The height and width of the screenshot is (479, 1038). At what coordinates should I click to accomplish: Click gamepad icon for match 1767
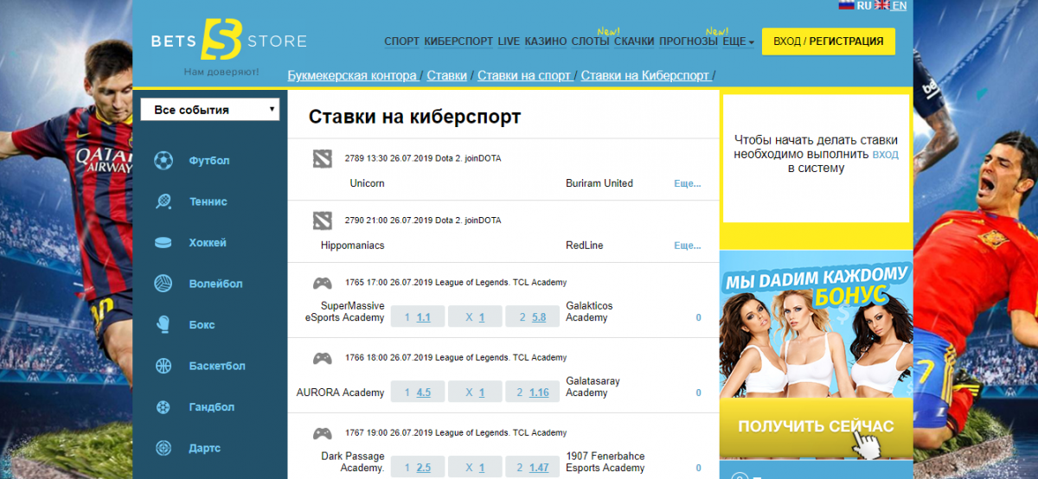[322, 433]
